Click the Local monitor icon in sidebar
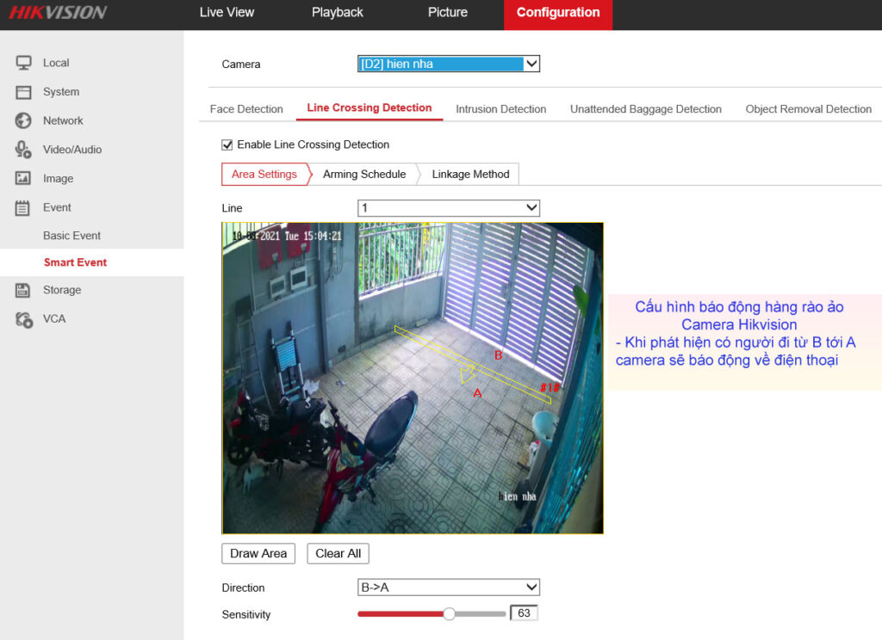The height and width of the screenshot is (640, 882). (x=24, y=63)
